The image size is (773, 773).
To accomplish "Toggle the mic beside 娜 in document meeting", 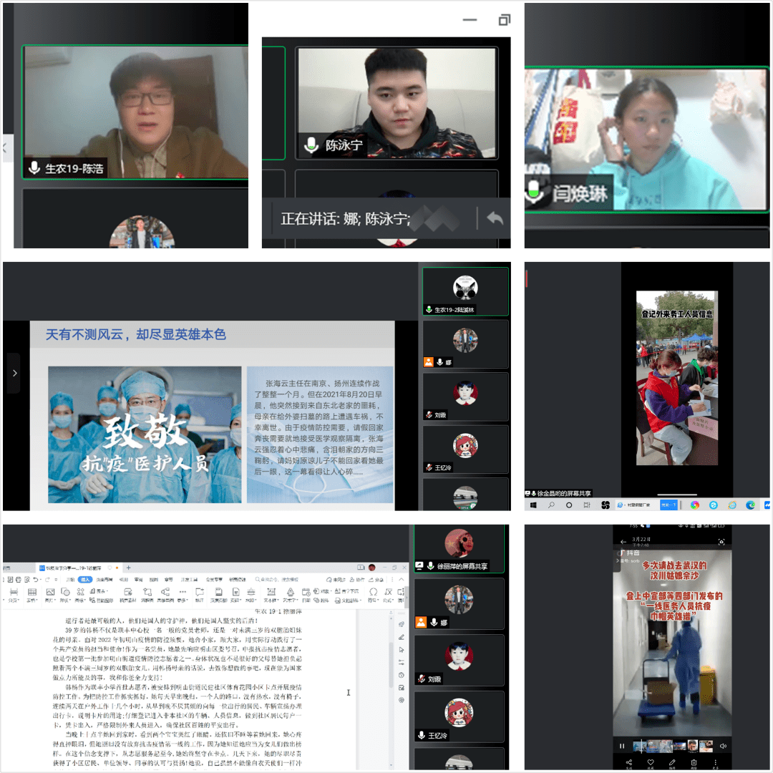I will [434, 622].
